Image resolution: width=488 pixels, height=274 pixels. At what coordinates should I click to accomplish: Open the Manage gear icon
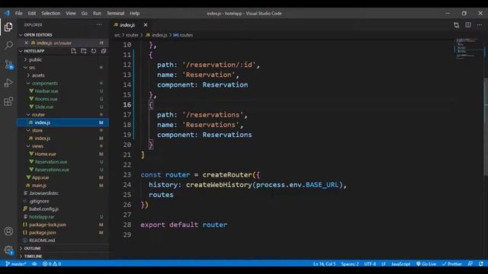(8, 250)
